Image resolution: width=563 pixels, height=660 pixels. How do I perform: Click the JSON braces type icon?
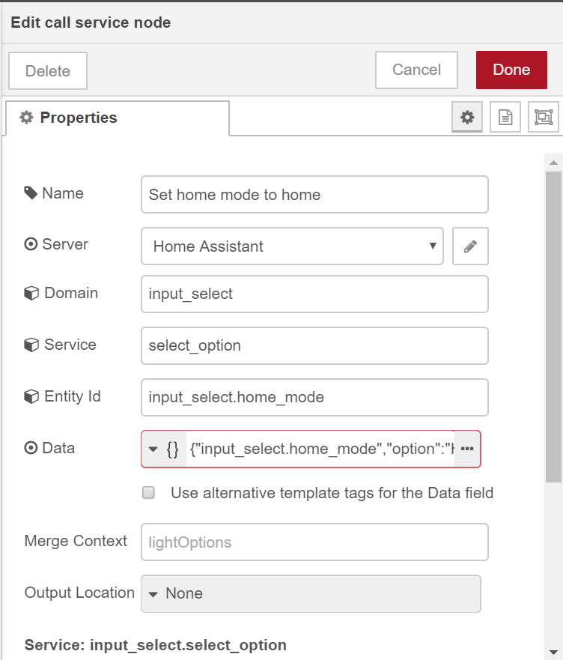click(x=172, y=449)
